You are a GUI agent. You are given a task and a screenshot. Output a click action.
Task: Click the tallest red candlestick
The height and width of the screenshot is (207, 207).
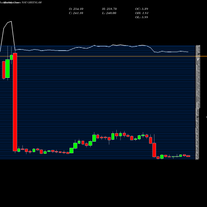click(15, 102)
